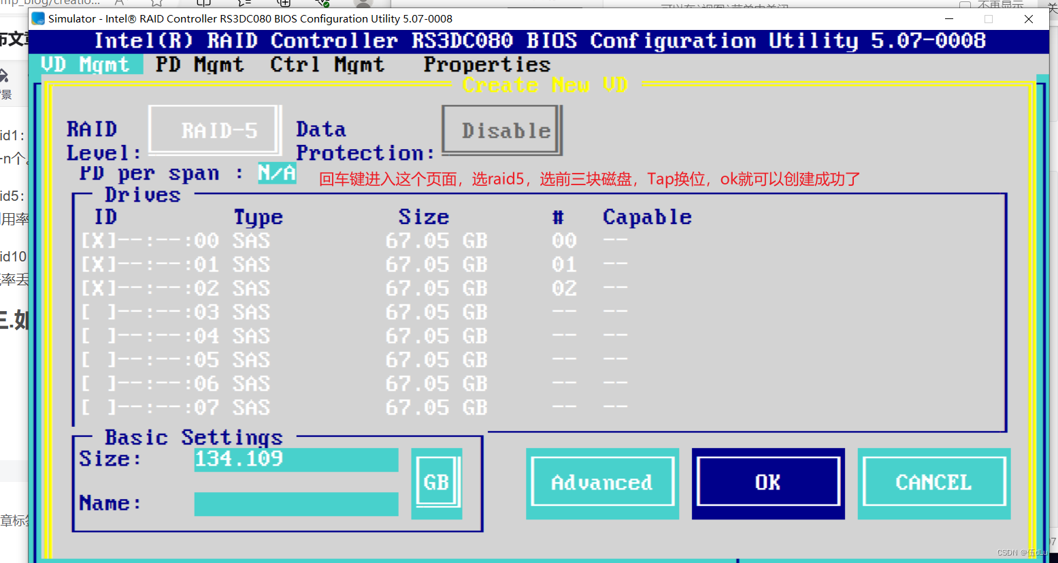Switch to PD Mgmt tab
This screenshot has height=563, width=1058.
click(199, 64)
